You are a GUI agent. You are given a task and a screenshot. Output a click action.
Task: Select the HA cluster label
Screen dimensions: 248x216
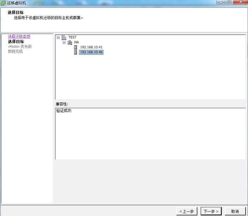76,42
